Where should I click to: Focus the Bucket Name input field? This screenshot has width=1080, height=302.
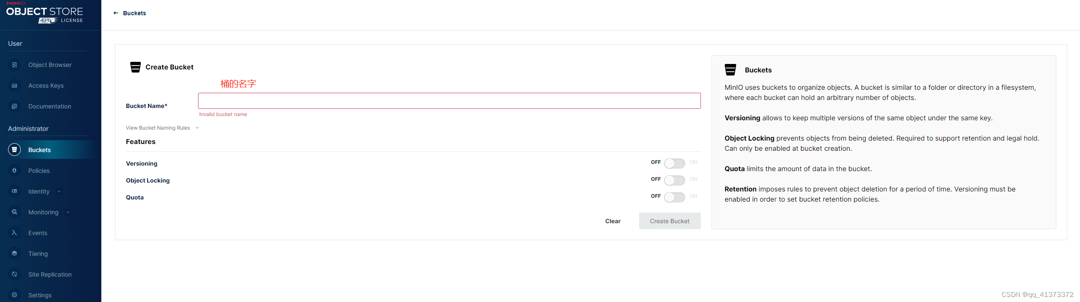click(x=449, y=101)
